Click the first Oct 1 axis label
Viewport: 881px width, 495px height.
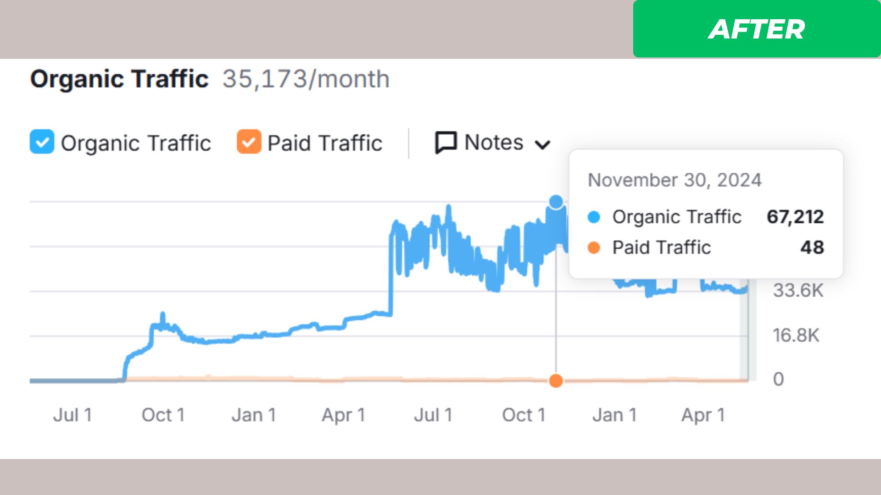click(163, 415)
